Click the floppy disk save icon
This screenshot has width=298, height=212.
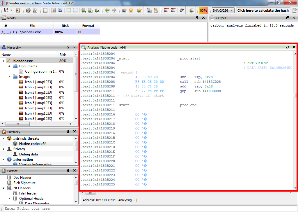click(x=6, y=10)
